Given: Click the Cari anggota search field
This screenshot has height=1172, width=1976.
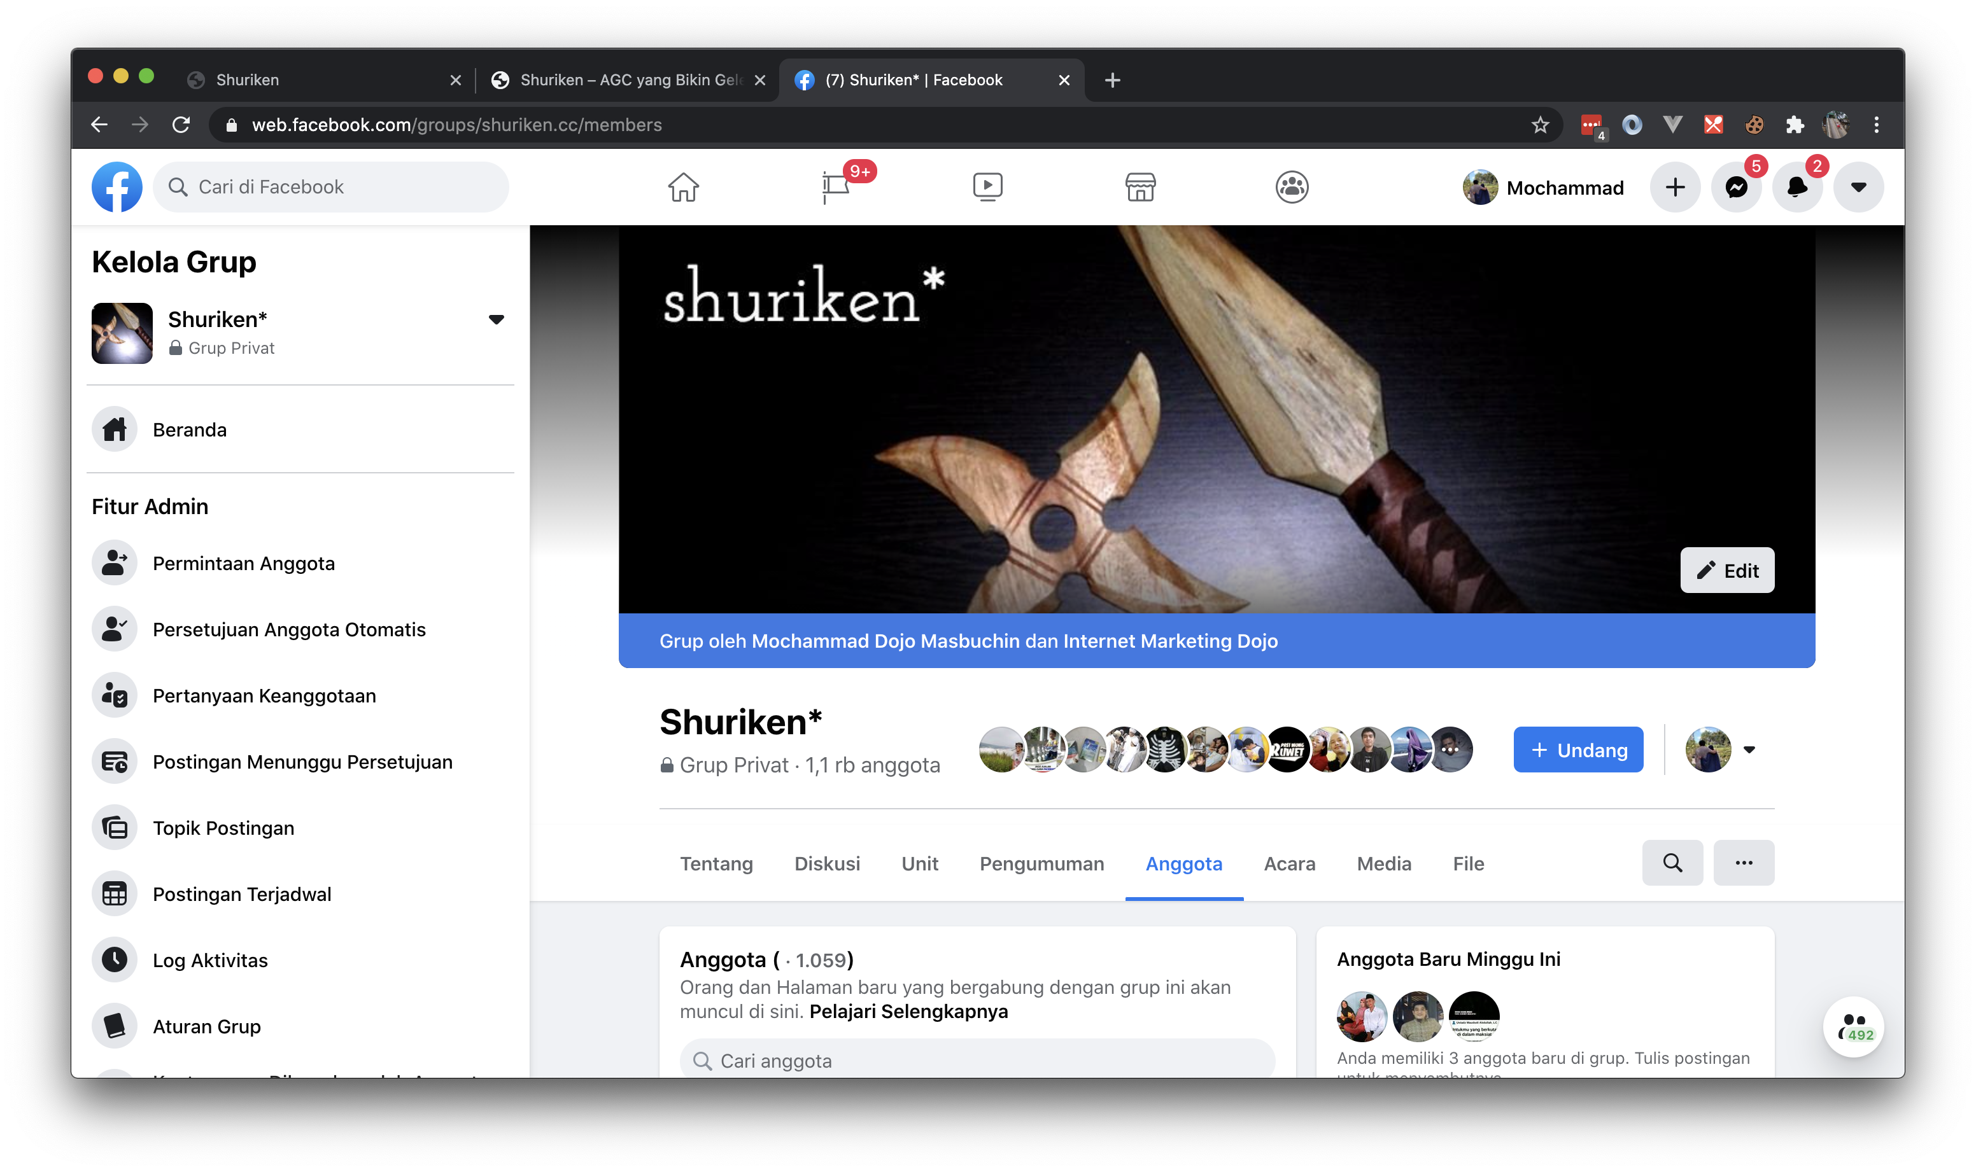Looking at the screenshot, I should pos(976,1060).
